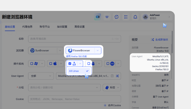
Task: Tick the iOS operating system checkbox
Action: (x=108, y=64)
